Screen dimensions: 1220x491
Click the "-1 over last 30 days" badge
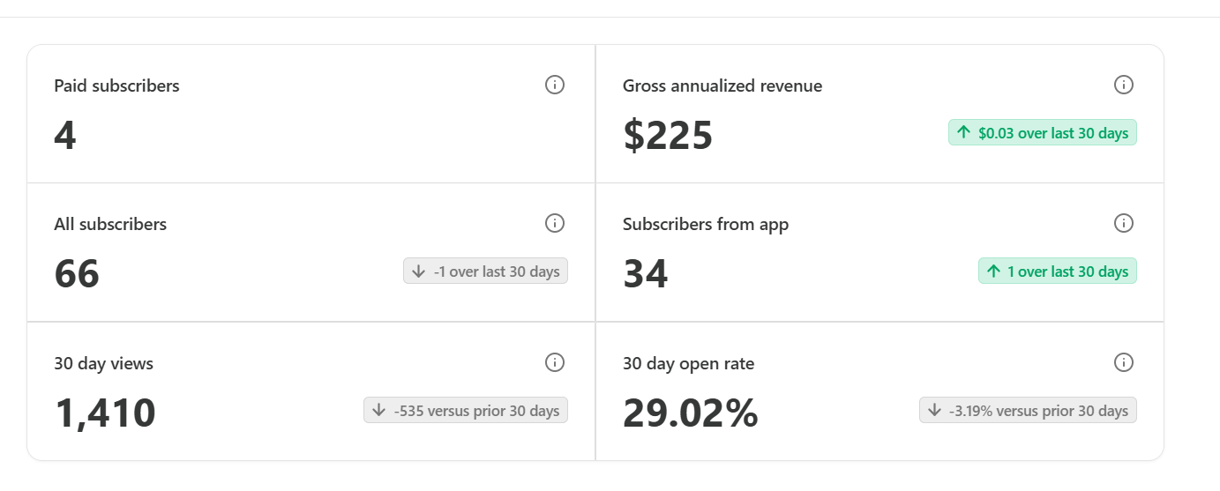click(485, 272)
